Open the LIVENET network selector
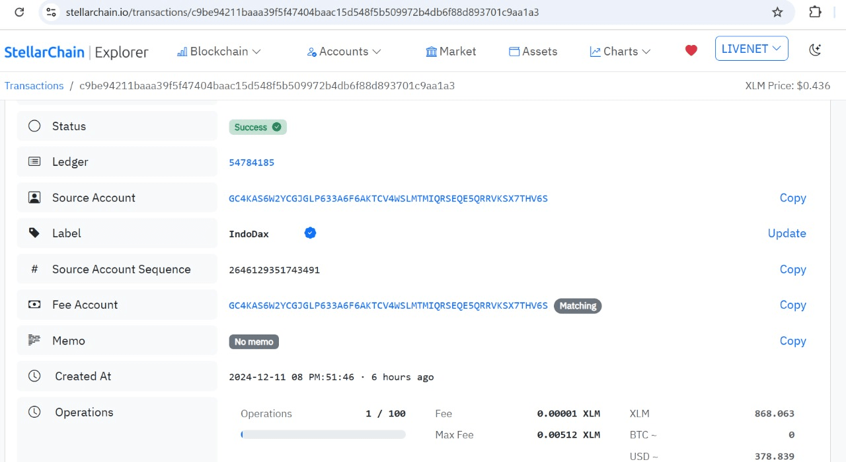The image size is (846, 462). point(751,49)
